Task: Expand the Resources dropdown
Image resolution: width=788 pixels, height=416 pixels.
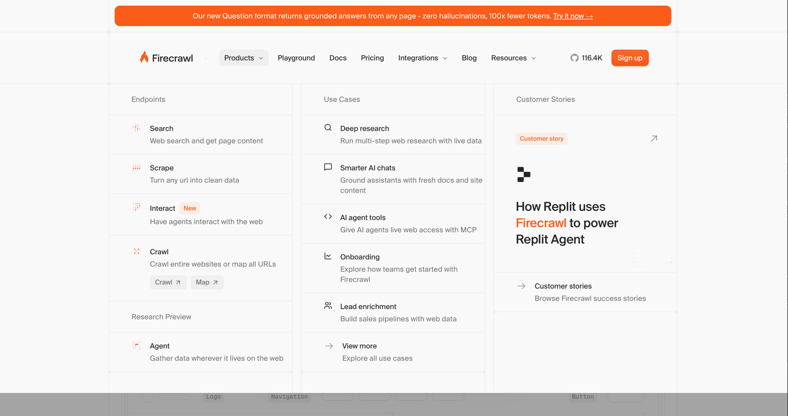Action: point(513,58)
